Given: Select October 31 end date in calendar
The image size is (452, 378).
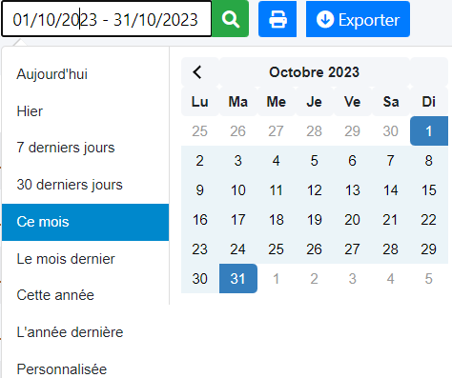Looking at the screenshot, I should pyautogui.click(x=238, y=279).
